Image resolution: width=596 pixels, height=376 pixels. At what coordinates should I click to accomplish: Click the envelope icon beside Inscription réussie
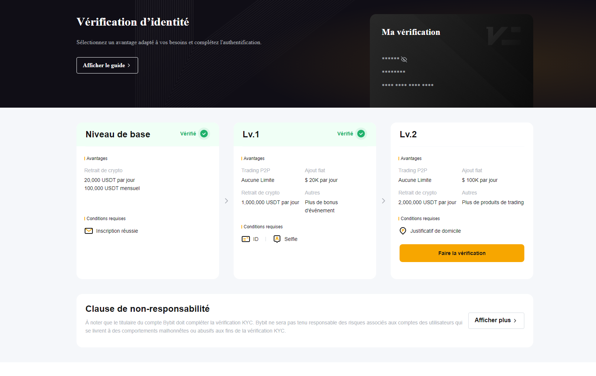pos(89,231)
